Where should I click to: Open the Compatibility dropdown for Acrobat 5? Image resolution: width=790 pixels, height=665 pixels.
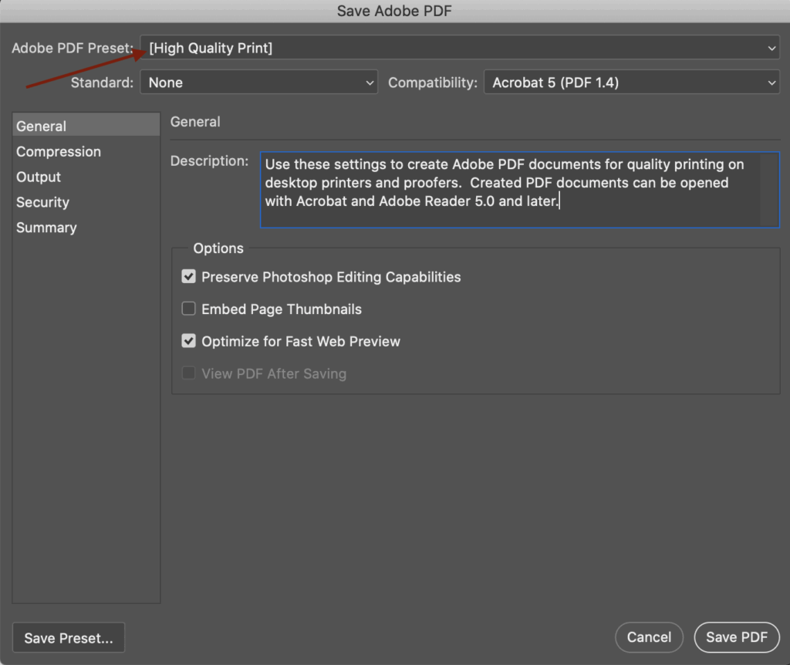(632, 82)
